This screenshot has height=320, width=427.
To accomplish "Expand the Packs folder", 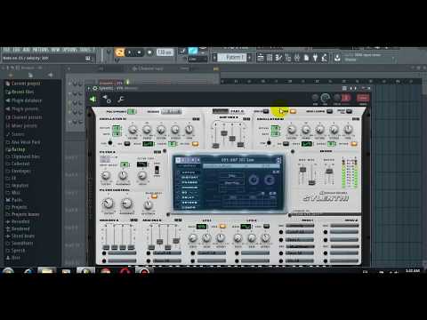I will [x=14, y=200].
